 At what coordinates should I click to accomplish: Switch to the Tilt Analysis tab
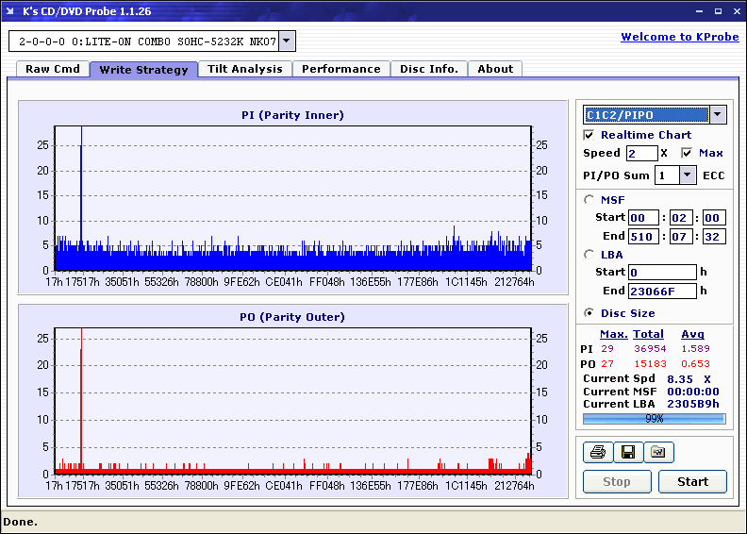pos(245,69)
